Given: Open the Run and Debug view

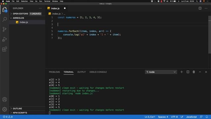Looking at the screenshot, I should pos(4,39).
